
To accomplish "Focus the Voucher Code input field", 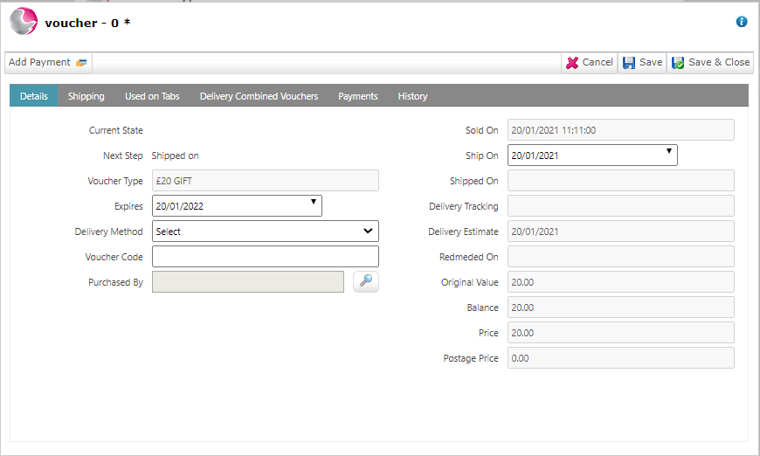I will point(266,256).
